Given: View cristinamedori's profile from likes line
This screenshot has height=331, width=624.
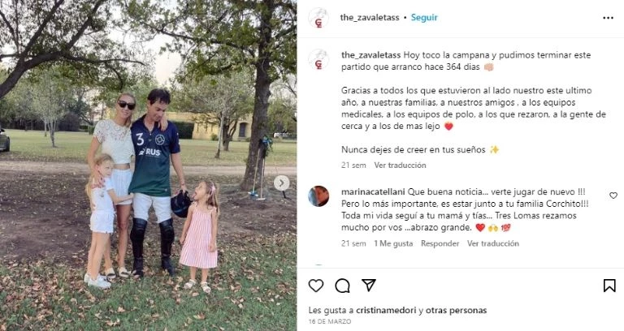Looking at the screenshot, I should pyautogui.click(x=386, y=311).
